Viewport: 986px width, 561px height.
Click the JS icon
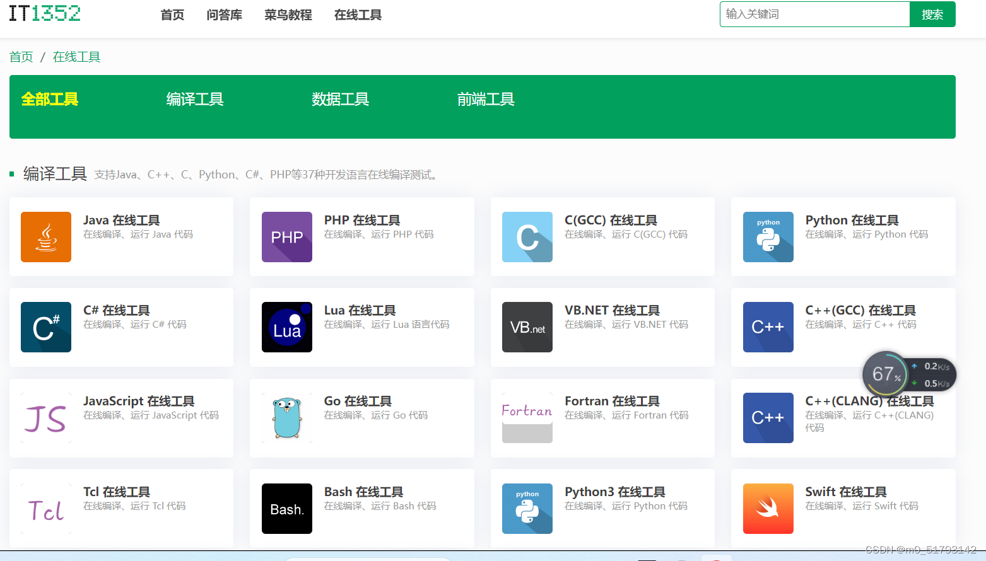coord(46,418)
